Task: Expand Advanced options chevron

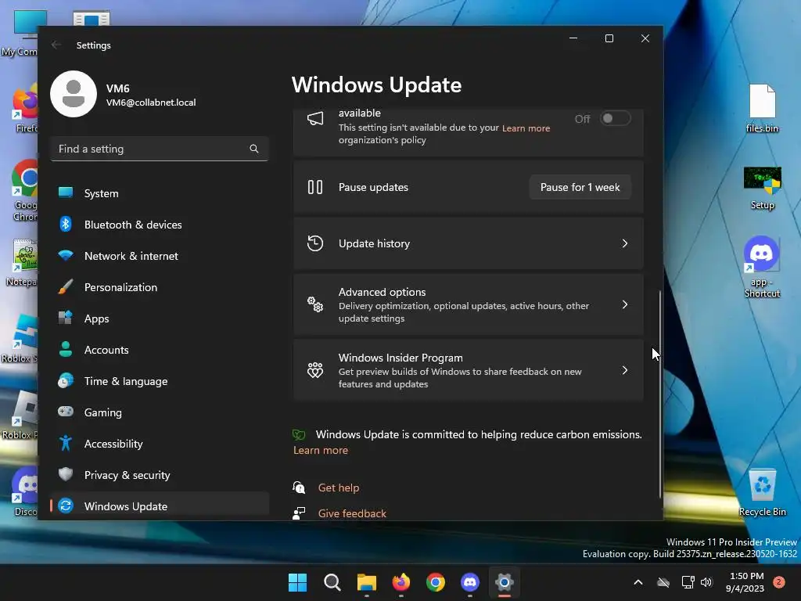Action: 625,304
